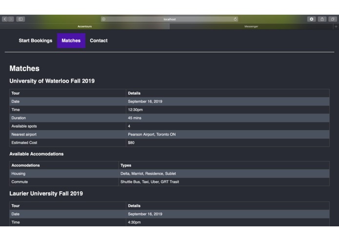Switch to the Messenger browser tab
This screenshot has height=241, width=339.
251,26
